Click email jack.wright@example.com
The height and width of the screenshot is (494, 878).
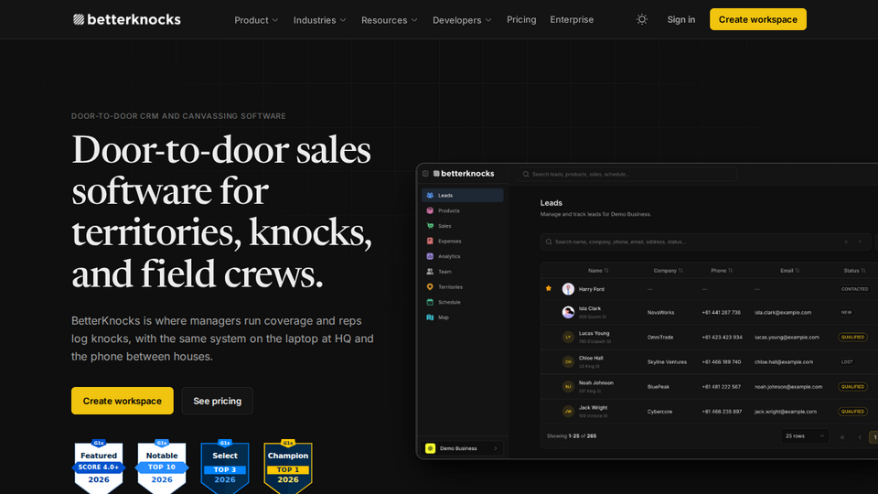[x=785, y=411]
